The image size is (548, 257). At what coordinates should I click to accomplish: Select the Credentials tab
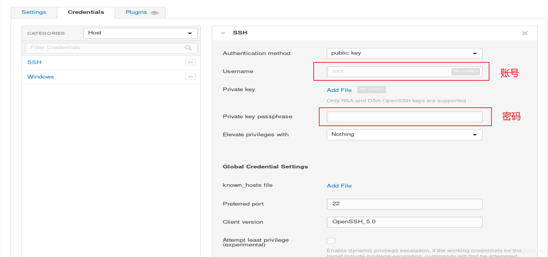[86, 12]
